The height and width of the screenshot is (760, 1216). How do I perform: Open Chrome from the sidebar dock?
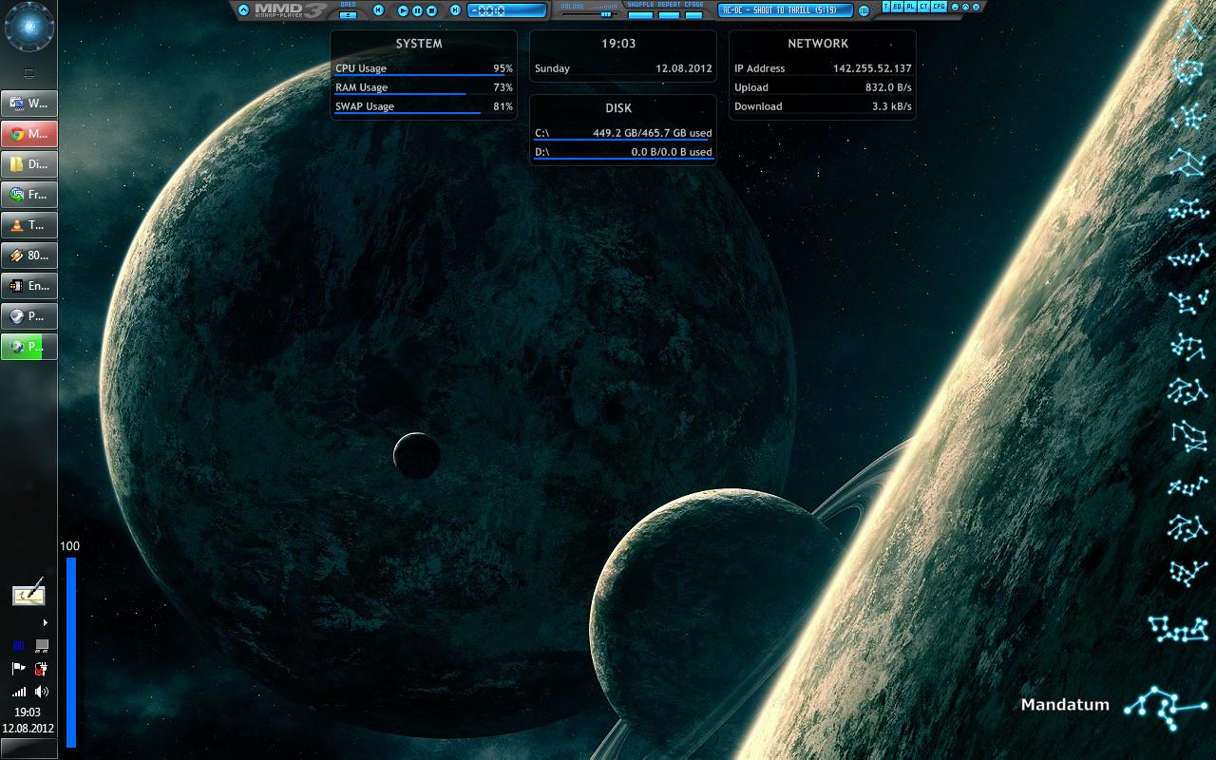pyautogui.click(x=28, y=133)
